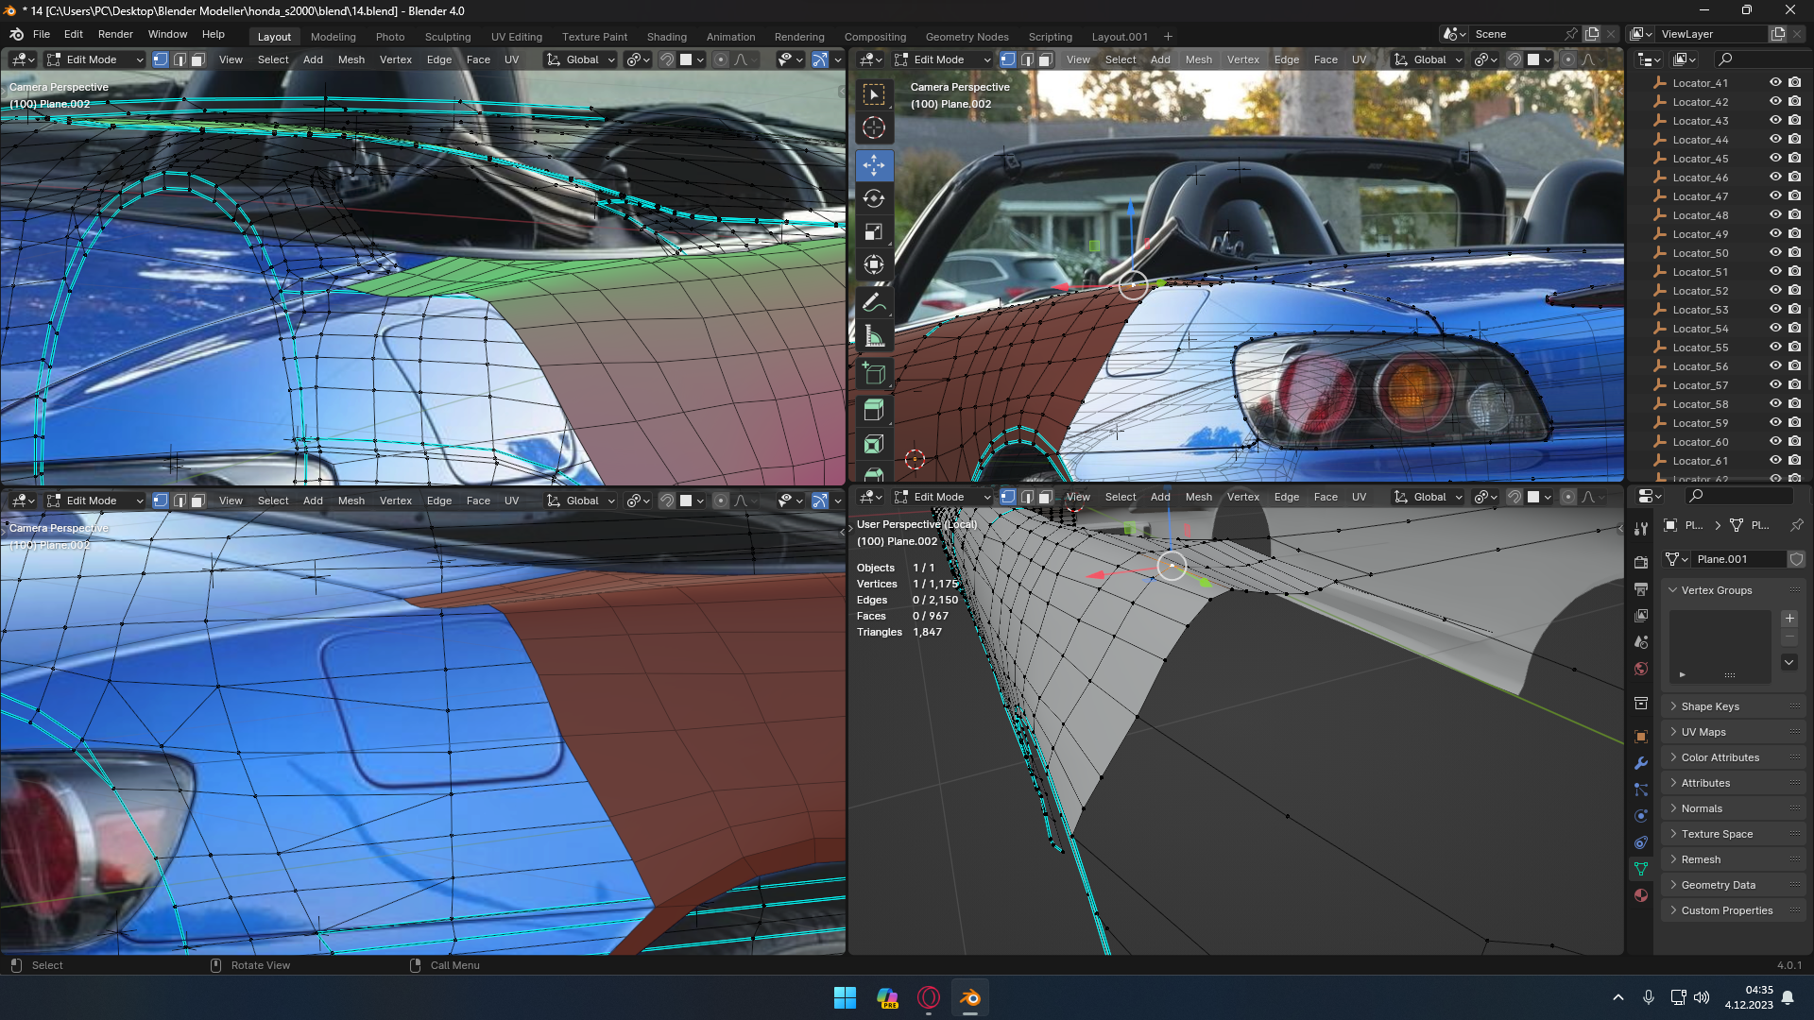Open the Render menu

click(115, 34)
